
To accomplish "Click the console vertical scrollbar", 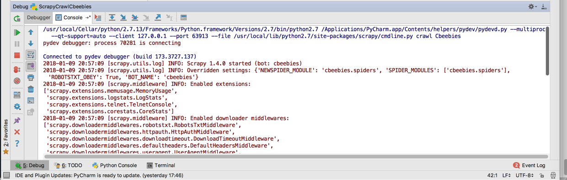I will tap(547, 51).
